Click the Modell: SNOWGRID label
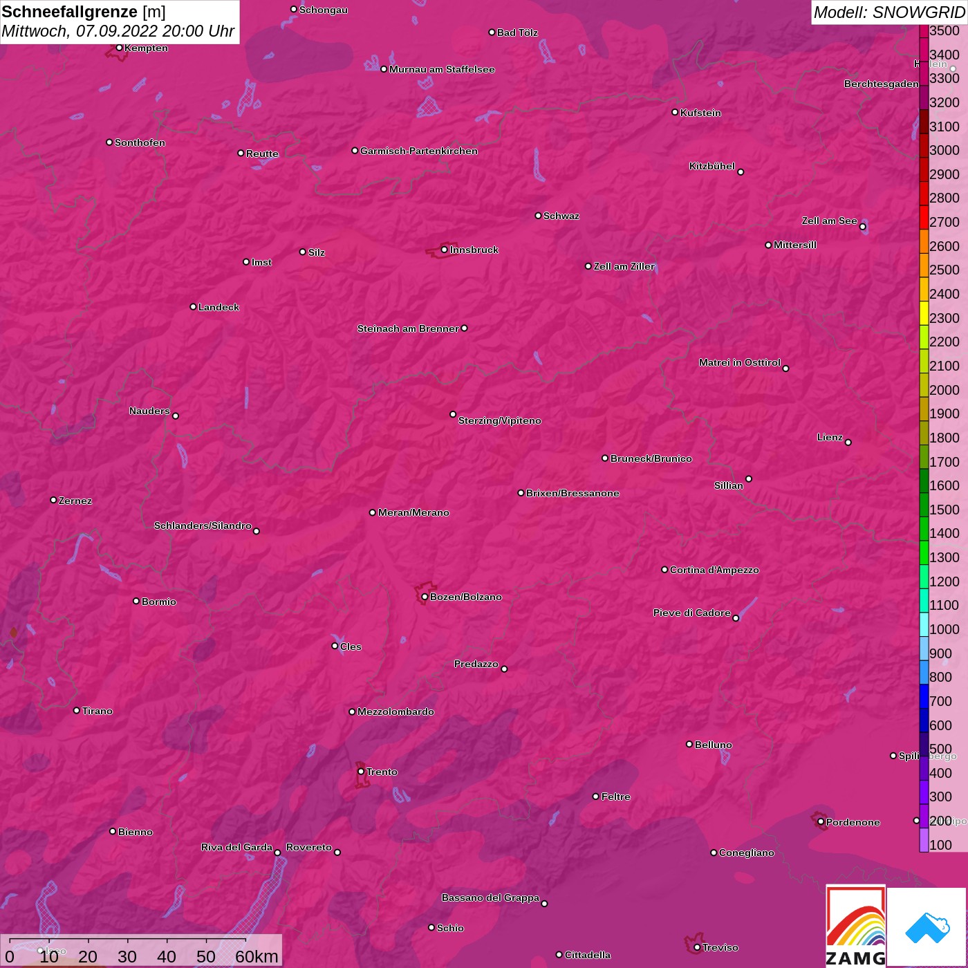 (888, 12)
